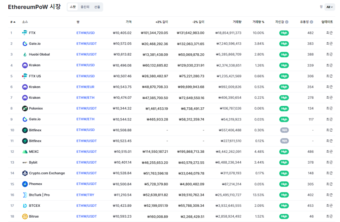Click the Crypto.com Exchange logo
Image resolution: width=340 pixels, height=222 pixels.
click(x=25, y=173)
